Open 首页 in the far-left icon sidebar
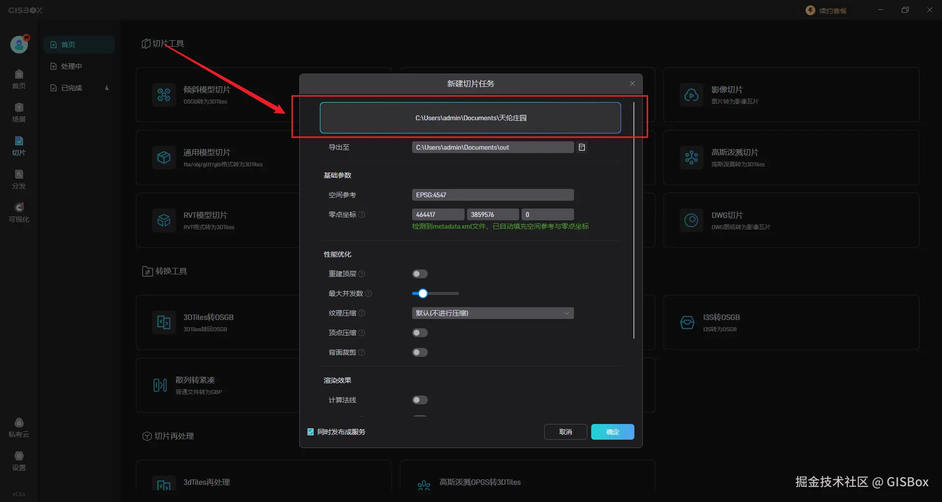Image resolution: width=942 pixels, height=502 pixels. click(x=19, y=79)
